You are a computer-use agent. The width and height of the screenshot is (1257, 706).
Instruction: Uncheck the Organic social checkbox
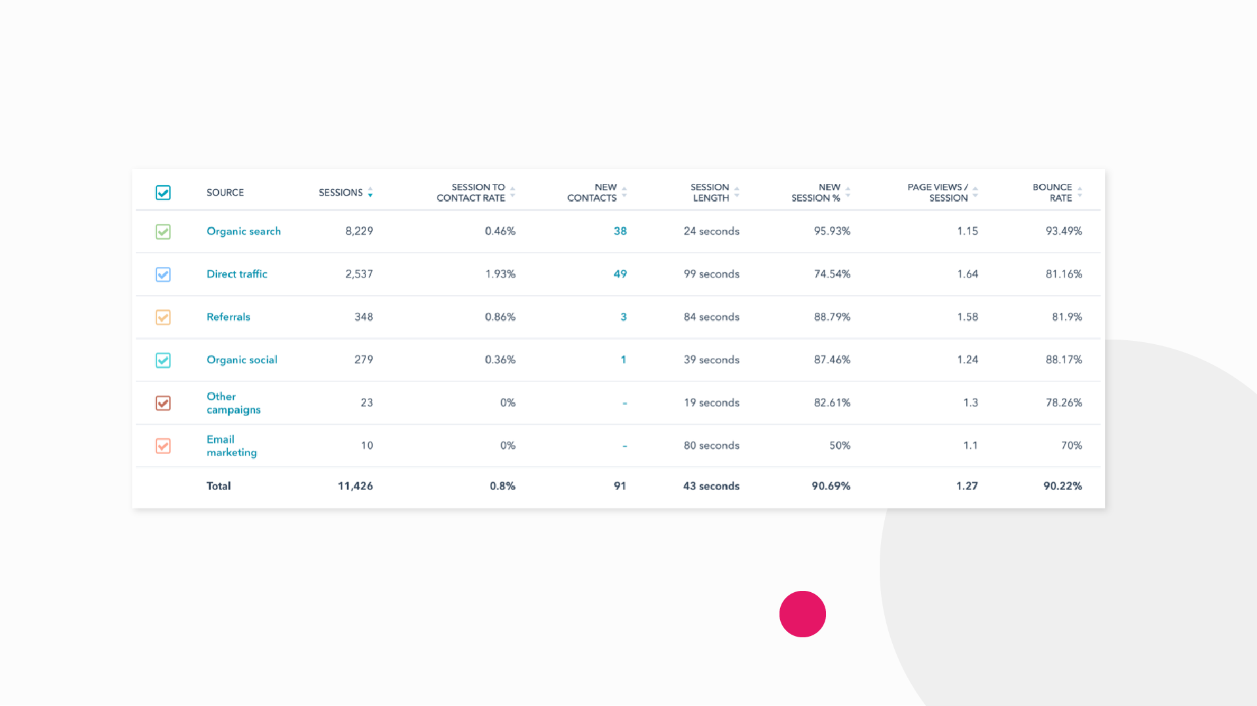click(x=163, y=360)
